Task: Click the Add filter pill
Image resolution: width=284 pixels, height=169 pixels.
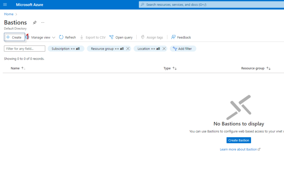Action: tap(183, 49)
